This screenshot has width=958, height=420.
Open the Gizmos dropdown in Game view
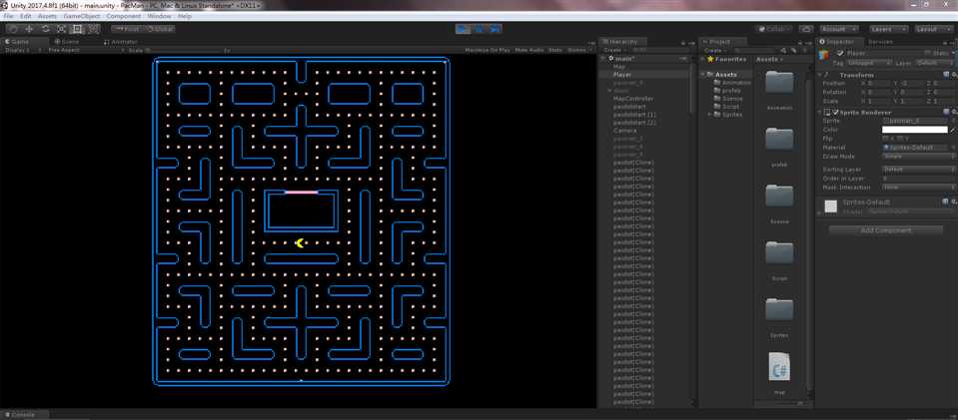tap(578, 50)
